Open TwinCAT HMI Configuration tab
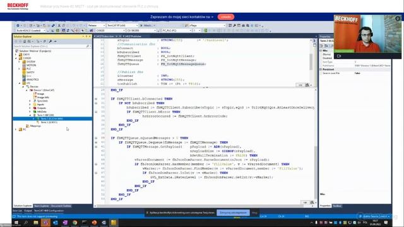 click(x=49, y=211)
